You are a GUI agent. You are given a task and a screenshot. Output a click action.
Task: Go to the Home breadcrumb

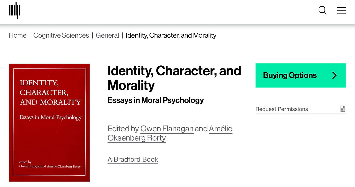click(18, 35)
